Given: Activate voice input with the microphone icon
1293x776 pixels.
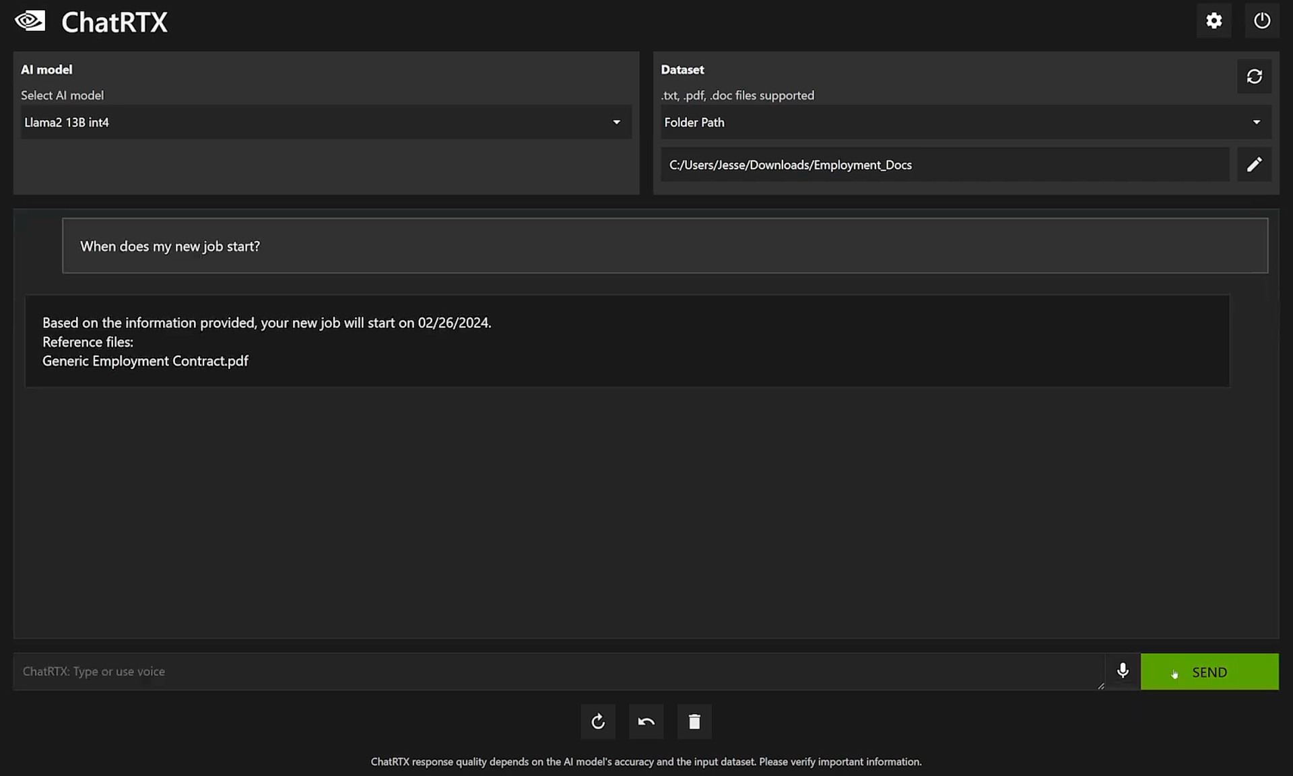Looking at the screenshot, I should coord(1123,671).
